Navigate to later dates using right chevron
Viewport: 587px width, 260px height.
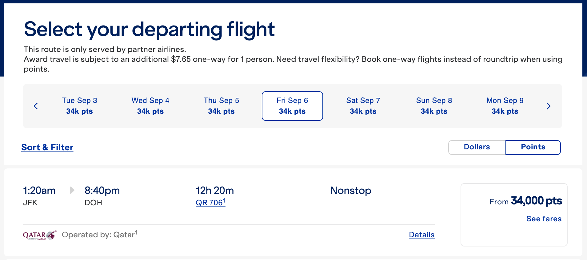[549, 106]
